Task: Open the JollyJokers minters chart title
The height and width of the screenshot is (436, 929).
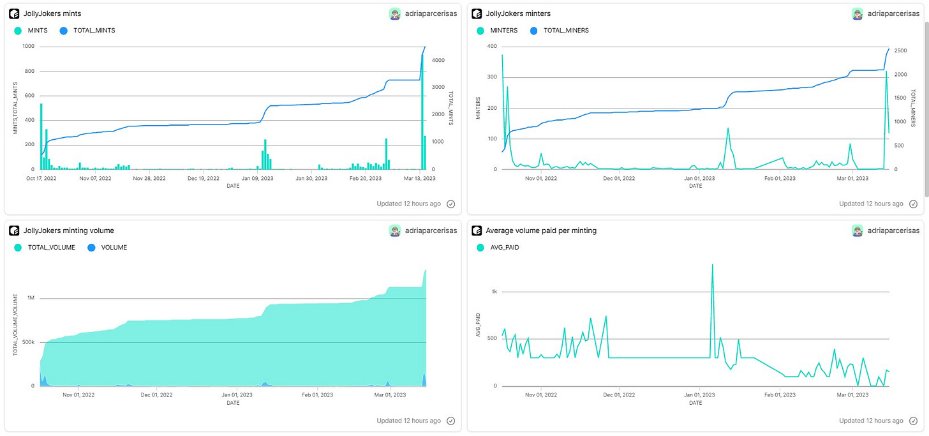Action: pos(518,13)
